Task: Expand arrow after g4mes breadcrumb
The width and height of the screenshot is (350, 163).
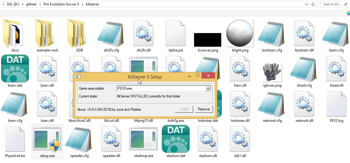Action: pos(41,4)
